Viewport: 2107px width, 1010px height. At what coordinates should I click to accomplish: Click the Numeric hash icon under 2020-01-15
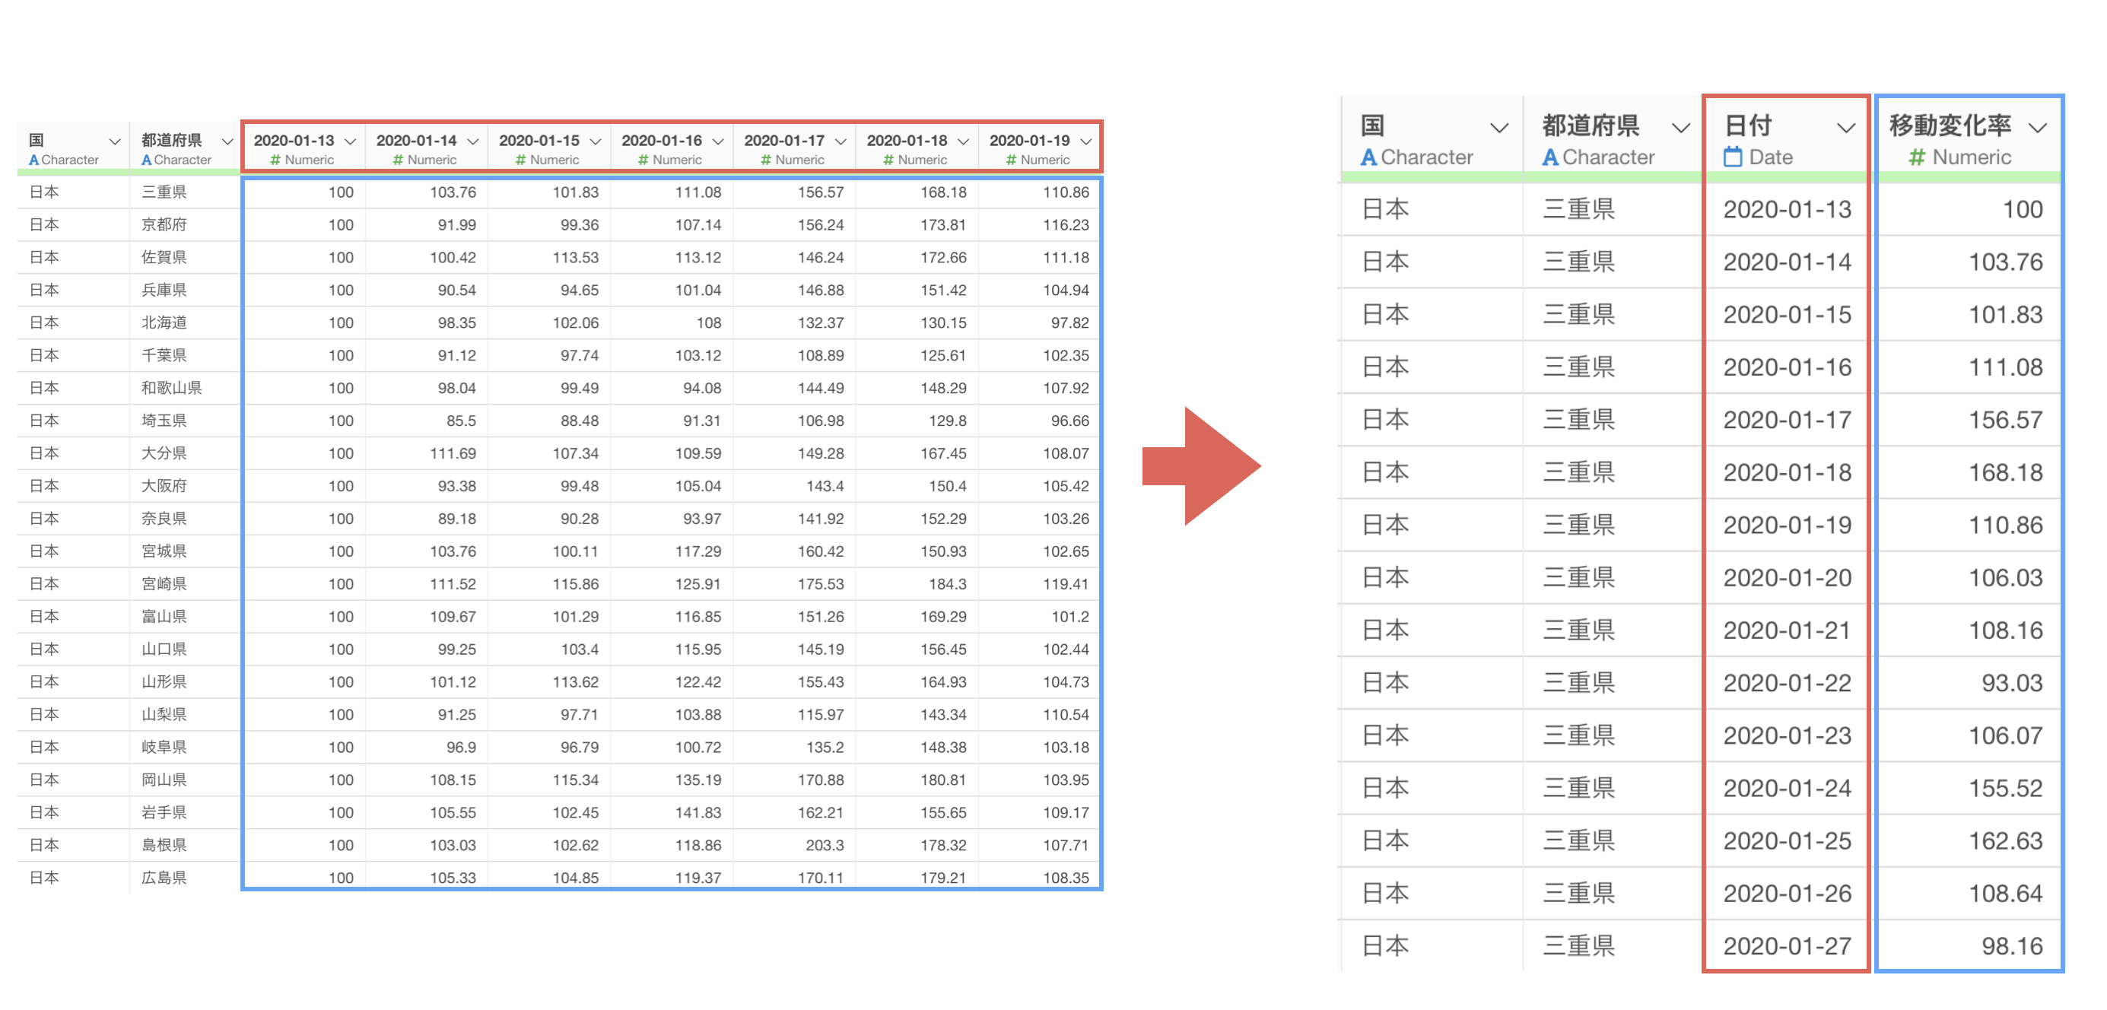(x=521, y=160)
